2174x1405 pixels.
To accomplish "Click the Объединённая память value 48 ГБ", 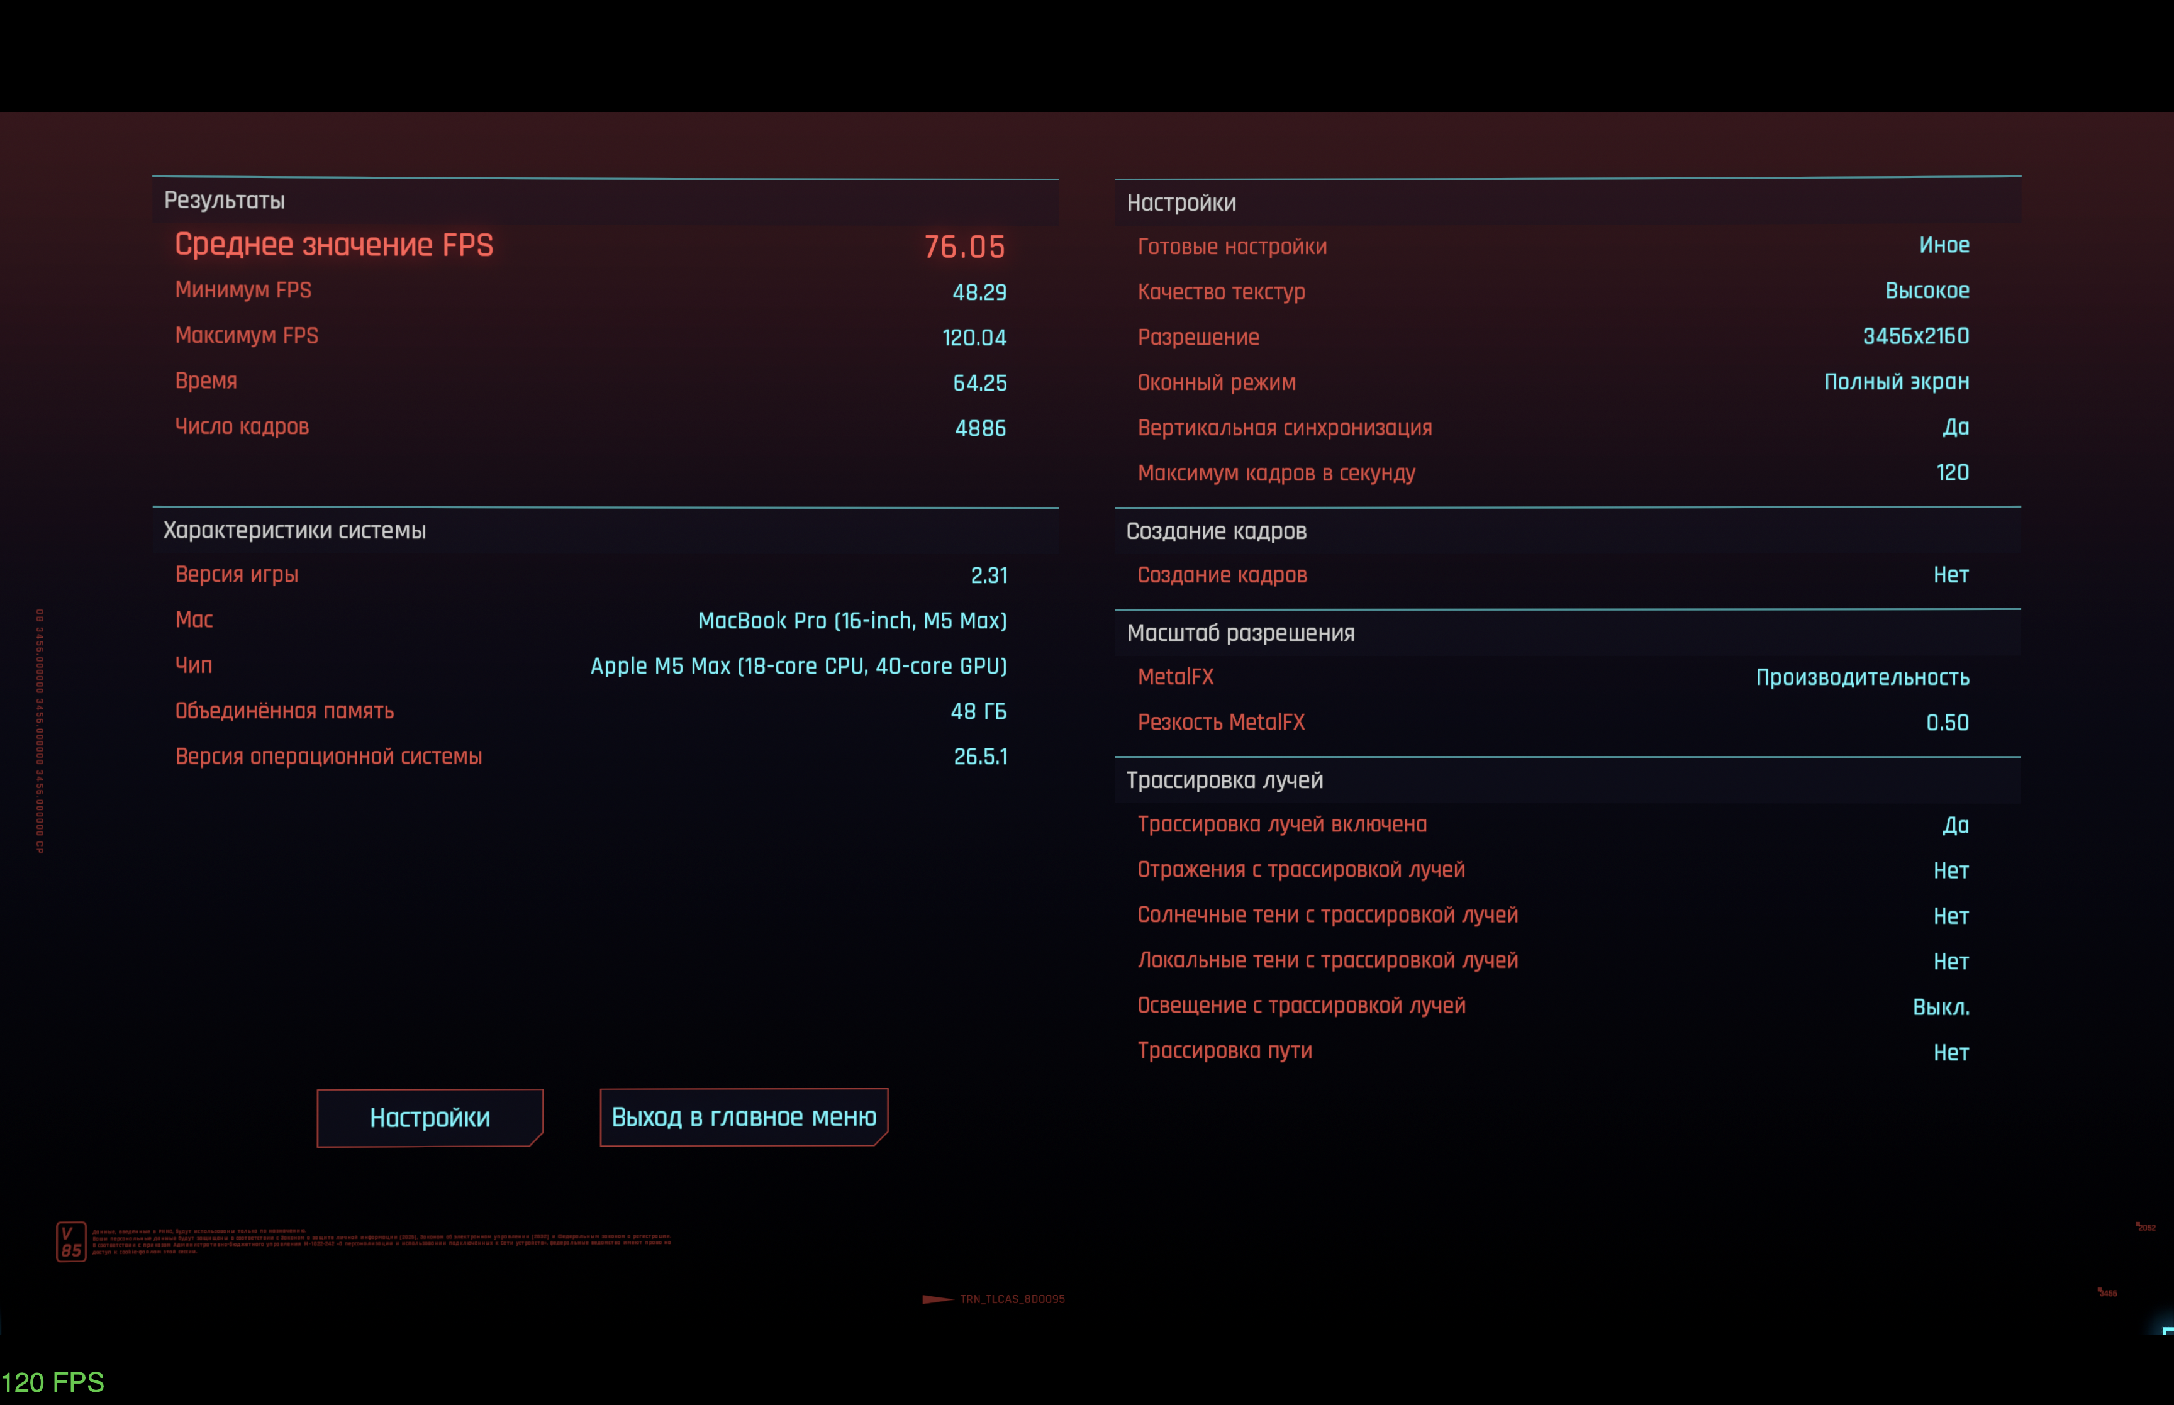I will coord(978,712).
